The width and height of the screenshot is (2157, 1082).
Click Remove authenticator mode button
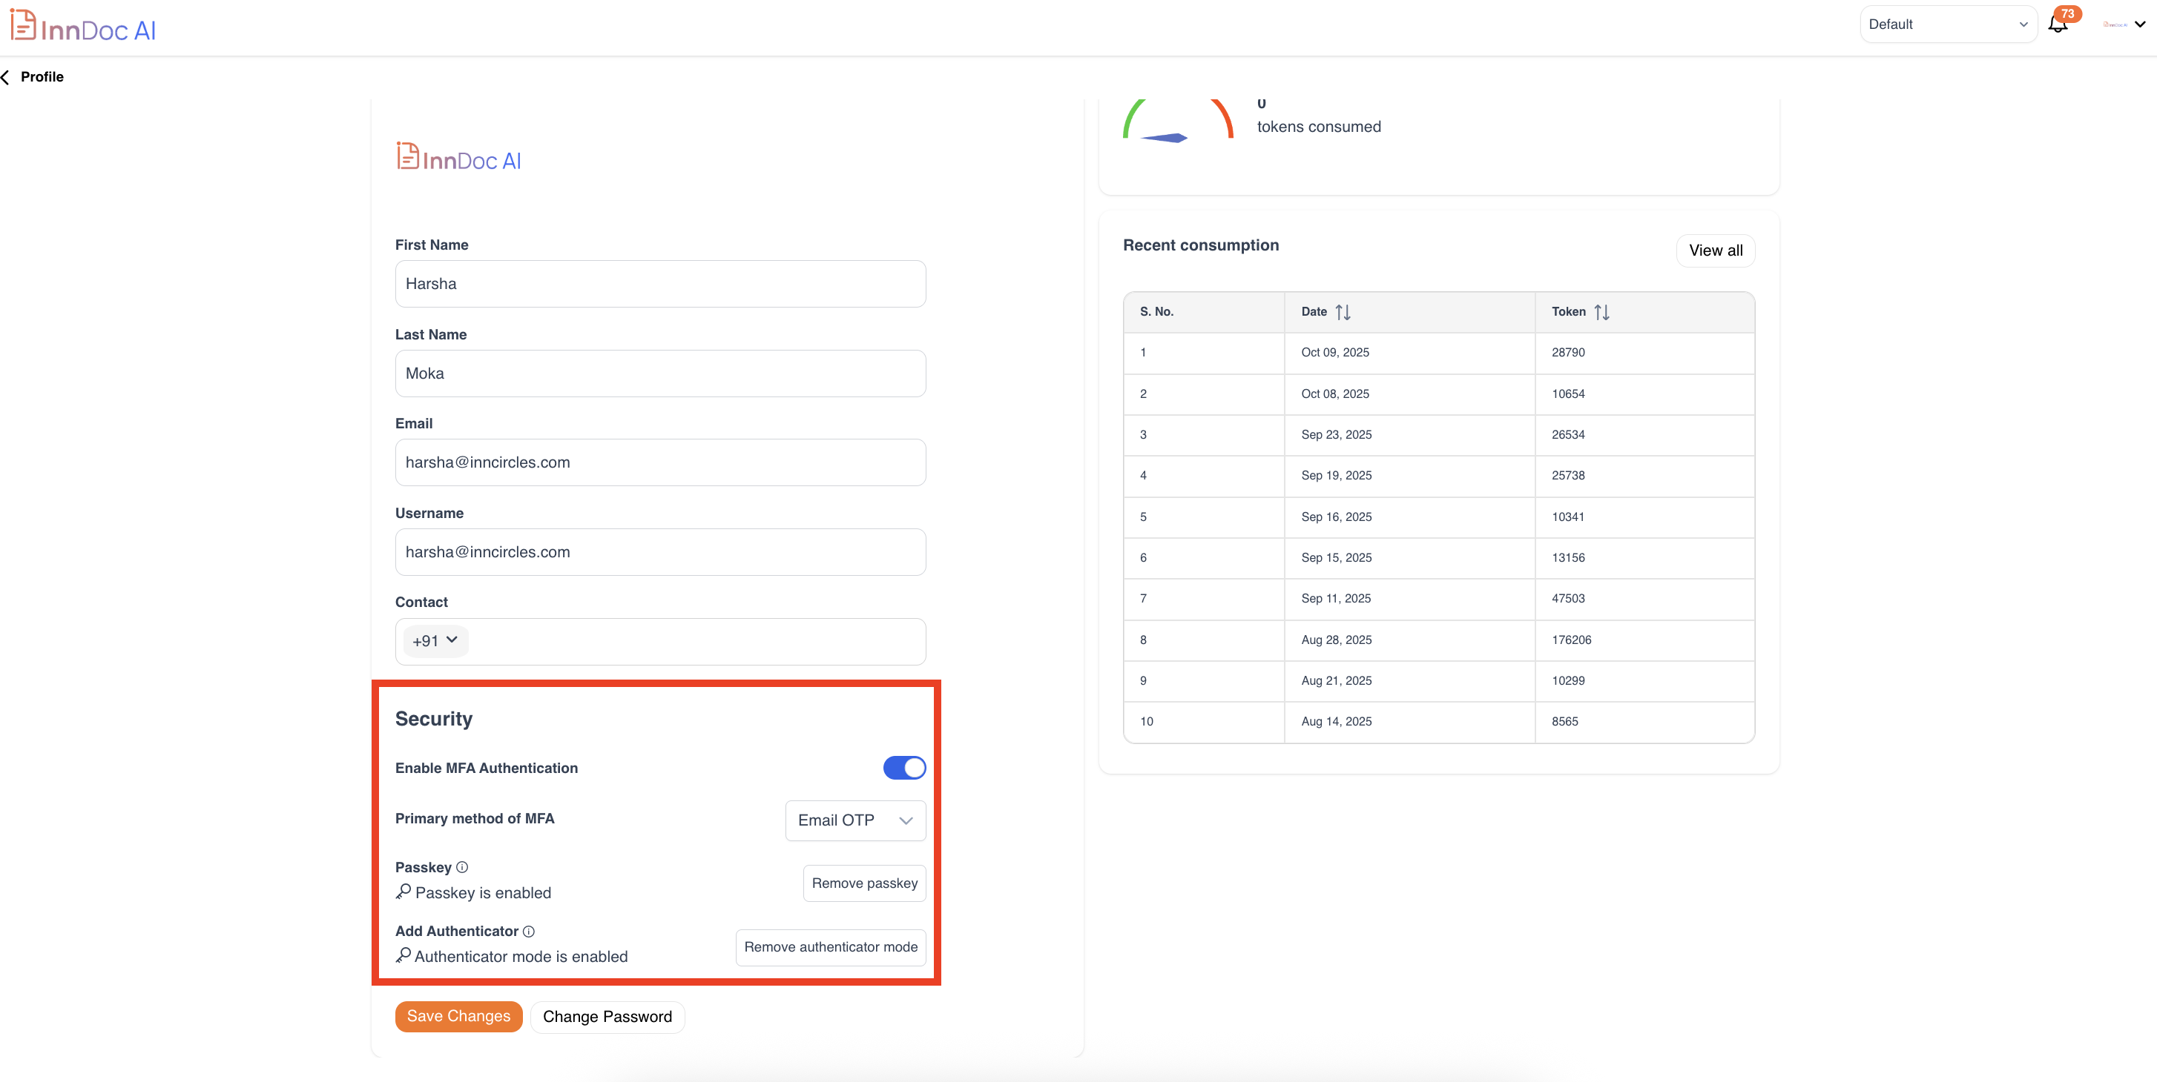click(830, 946)
